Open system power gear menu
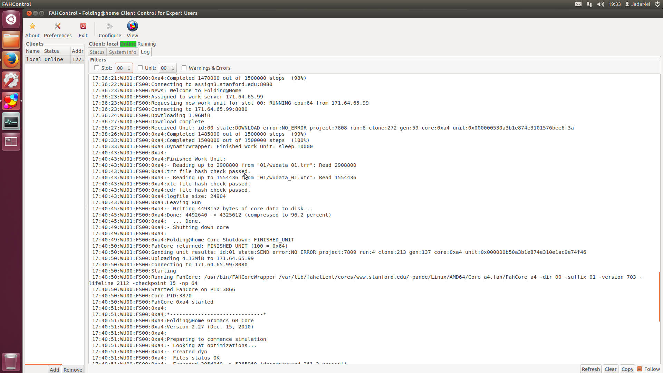The image size is (663, 373). 657,4
